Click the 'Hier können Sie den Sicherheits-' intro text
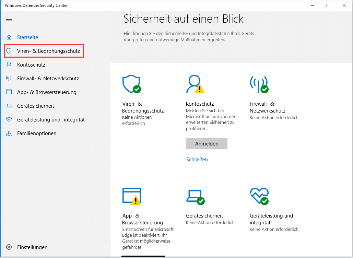The image size is (353, 258). pos(189,36)
